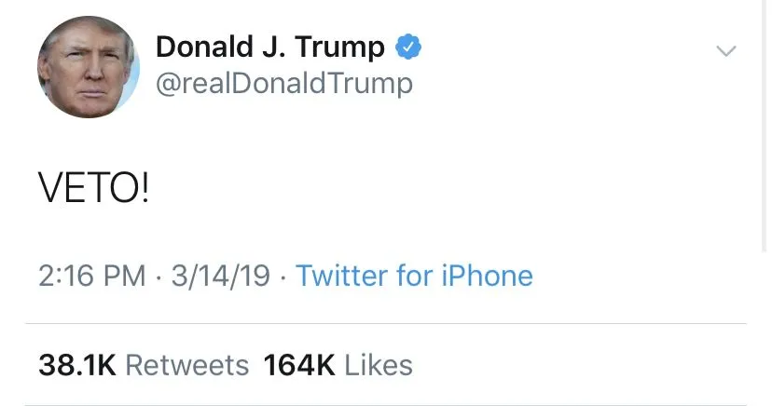Click the PM part of the timestamp
This screenshot has width=772, height=406.
coord(127,276)
